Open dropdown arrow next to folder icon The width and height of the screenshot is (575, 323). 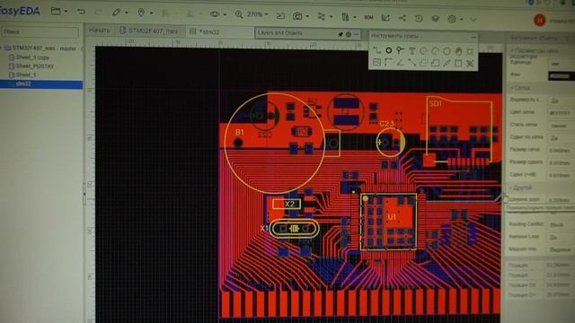pyautogui.click(x=66, y=12)
